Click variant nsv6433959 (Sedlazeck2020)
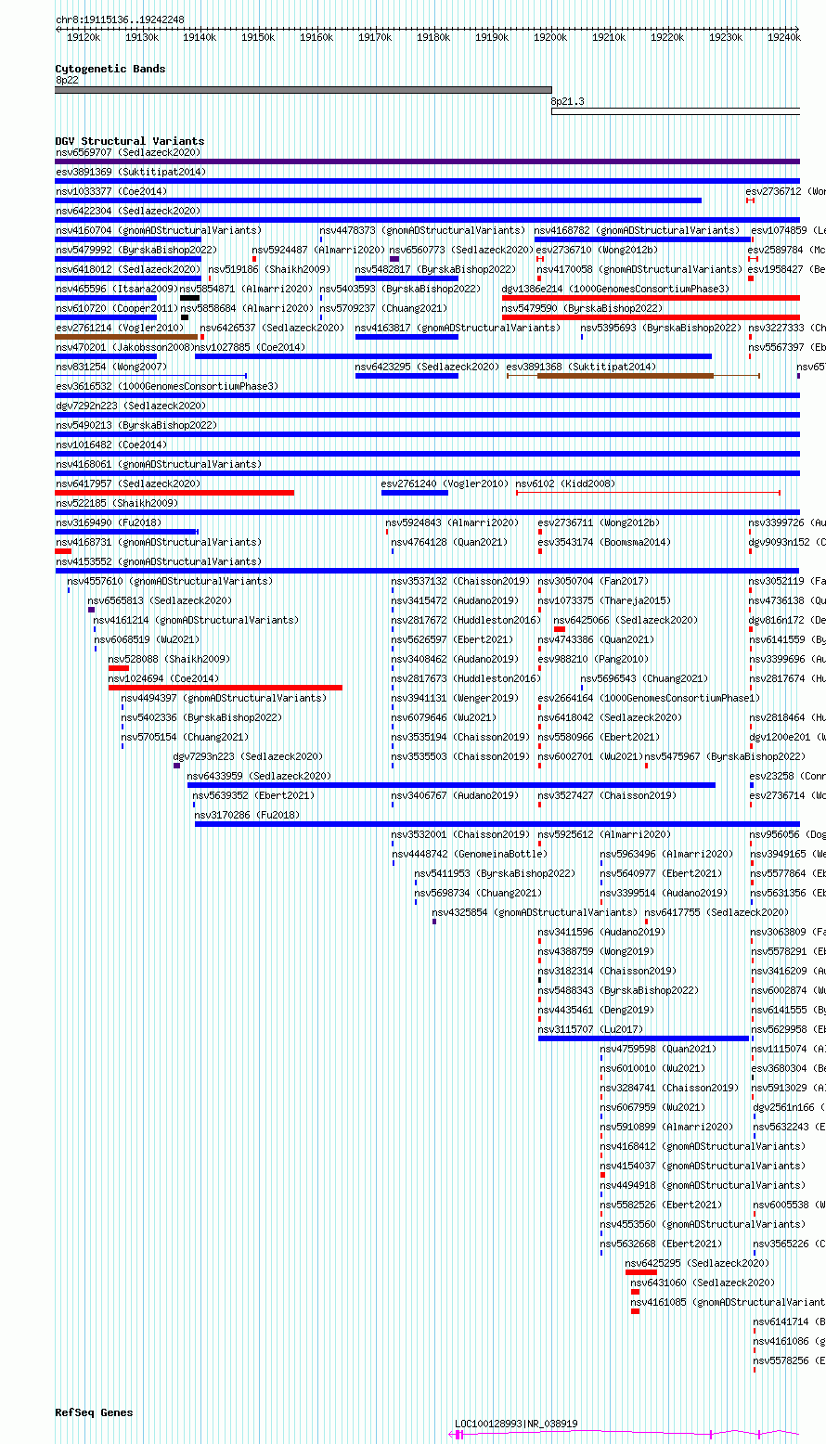Image resolution: width=826 pixels, height=1444 pixels. (x=259, y=776)
